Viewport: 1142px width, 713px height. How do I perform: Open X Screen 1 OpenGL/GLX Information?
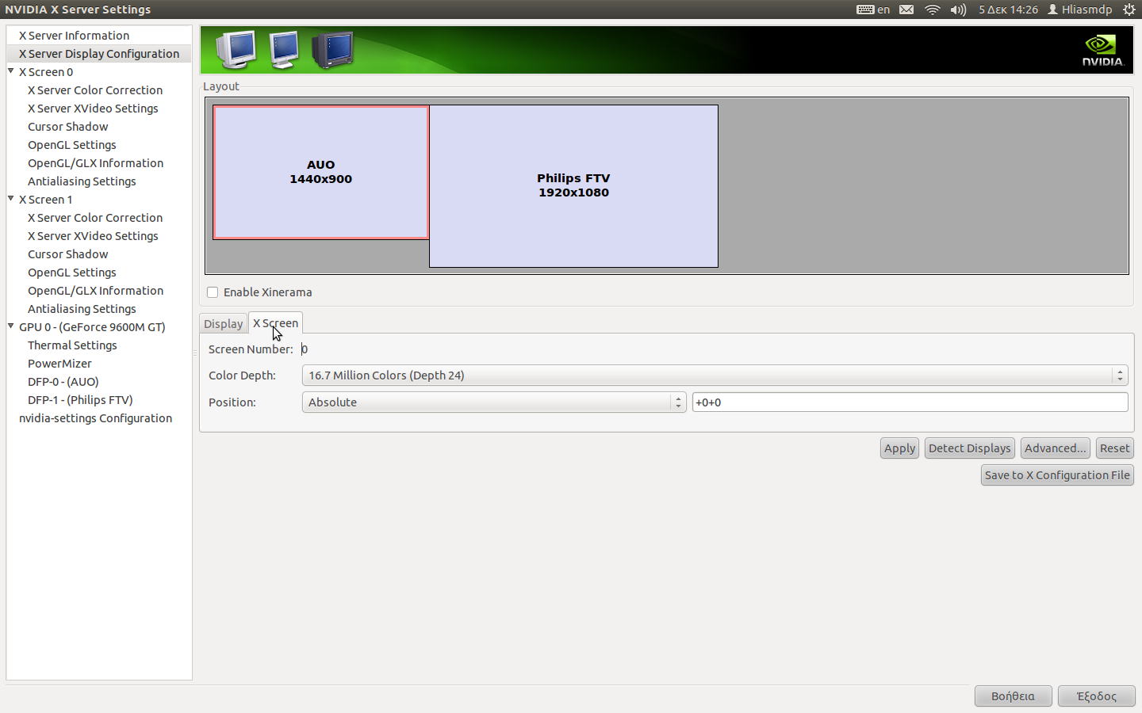coord(95,291)
